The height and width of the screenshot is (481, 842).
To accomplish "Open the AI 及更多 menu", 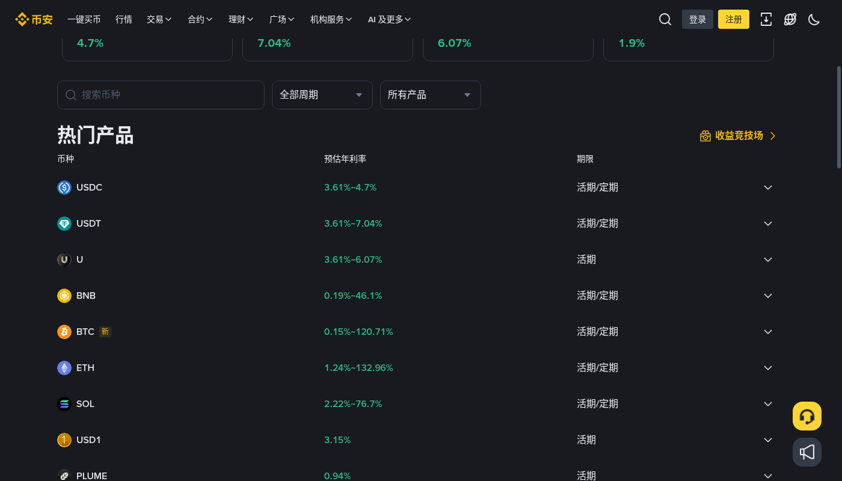I will pyautogui.click(x=390, y=19).
